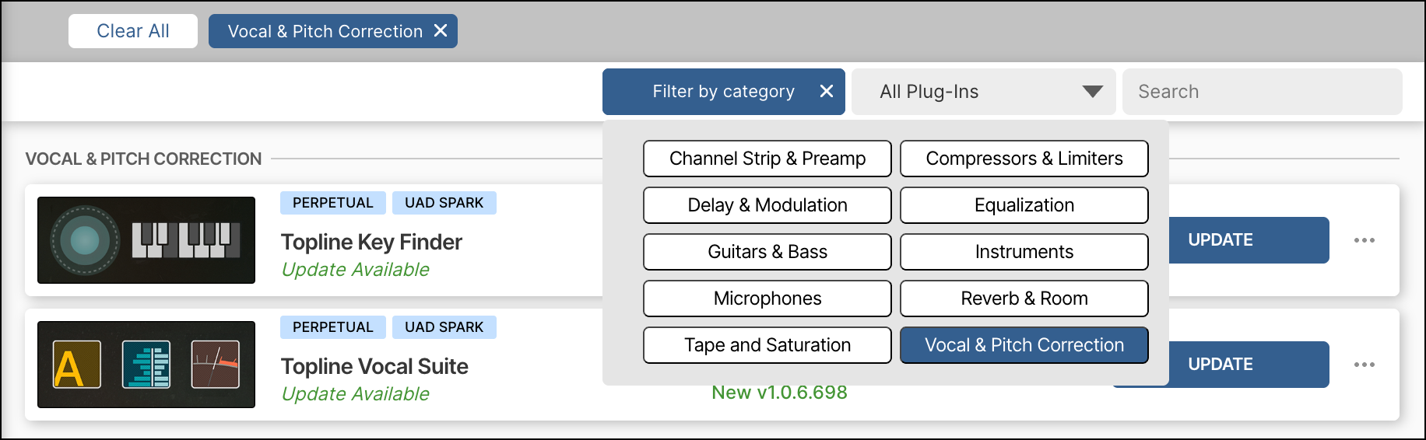Open options menu for Topline Vocal Suite

tap(1365, 365)
